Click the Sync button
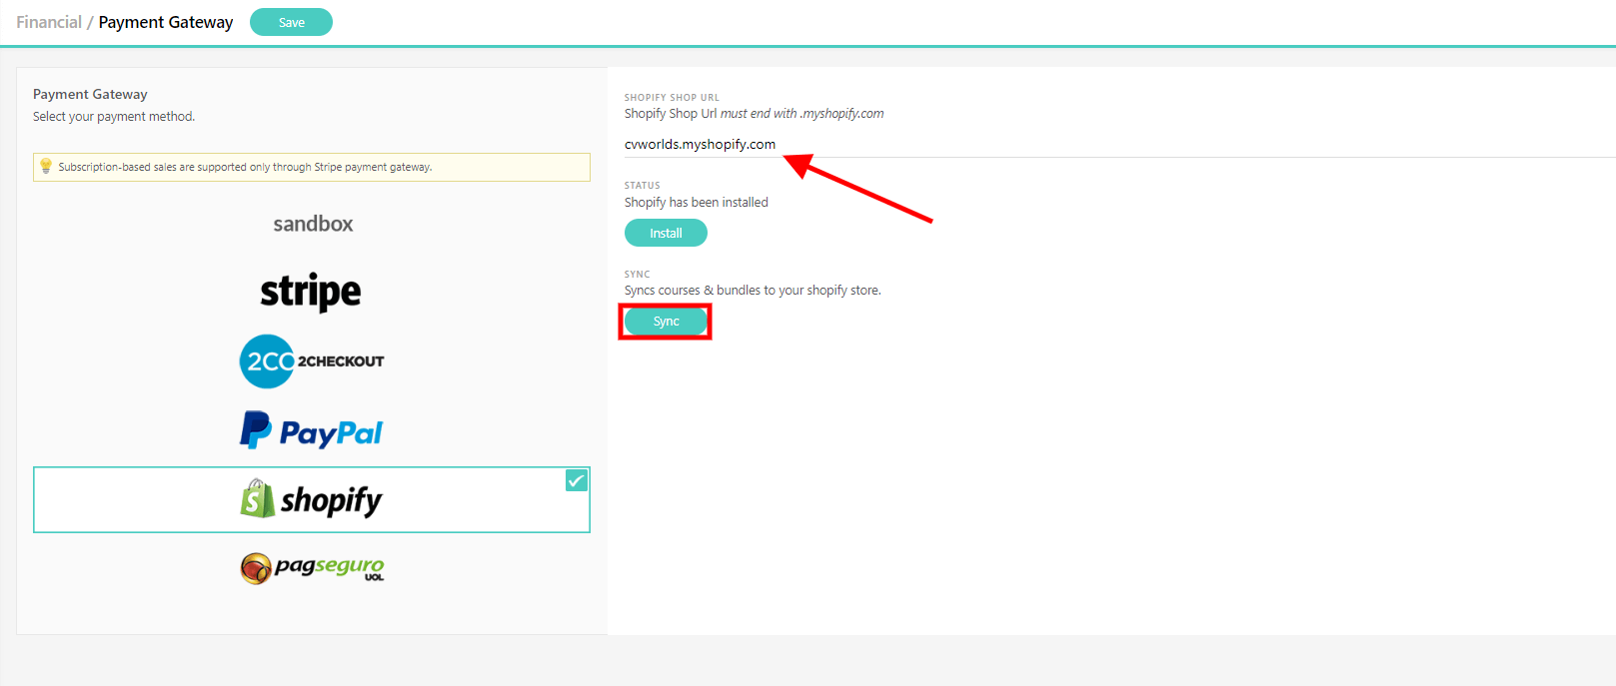Screen dimensions: 1616x686 tap(666, 322)
